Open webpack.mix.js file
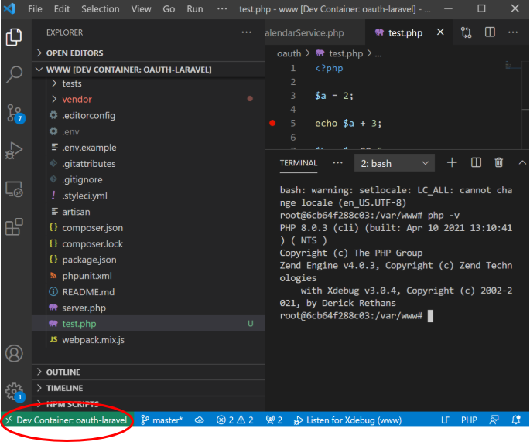 pyautogui.click(x=149, y=340)
